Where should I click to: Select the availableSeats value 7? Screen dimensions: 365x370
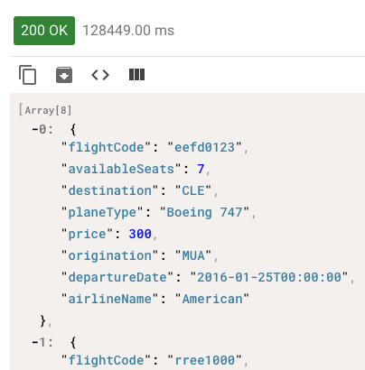(201, 169)
